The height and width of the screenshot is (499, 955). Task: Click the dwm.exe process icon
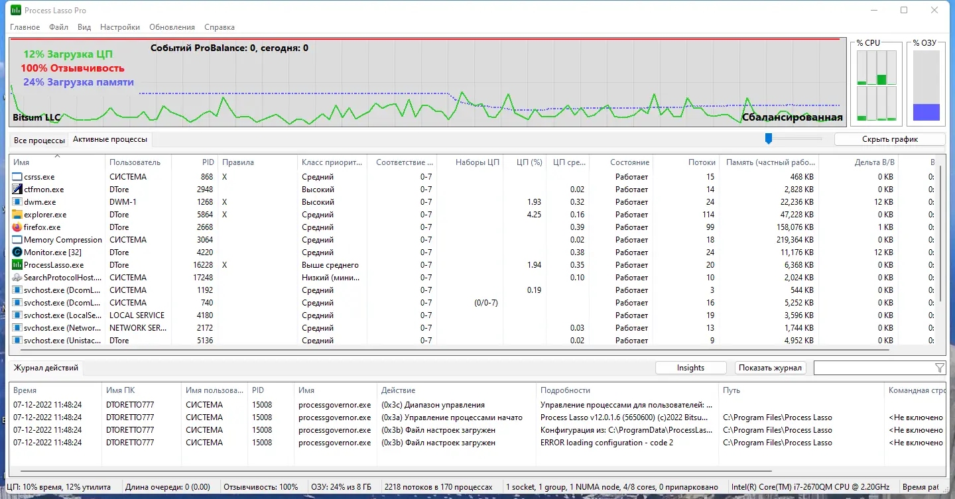pos(17,202)
